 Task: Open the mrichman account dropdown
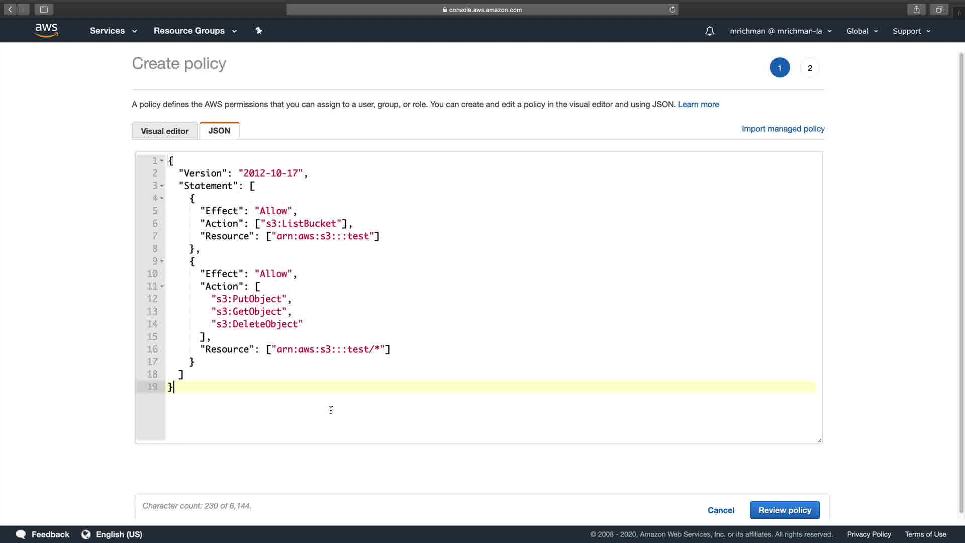pyautogui.click(x=781, y=31)
